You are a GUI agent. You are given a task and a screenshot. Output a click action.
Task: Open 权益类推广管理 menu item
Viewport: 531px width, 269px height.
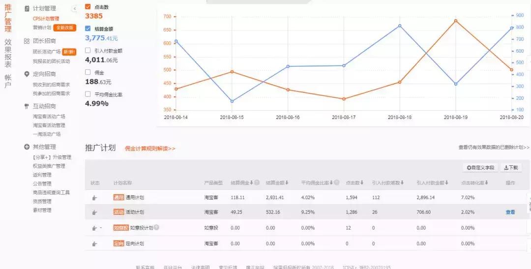[49, 166]
